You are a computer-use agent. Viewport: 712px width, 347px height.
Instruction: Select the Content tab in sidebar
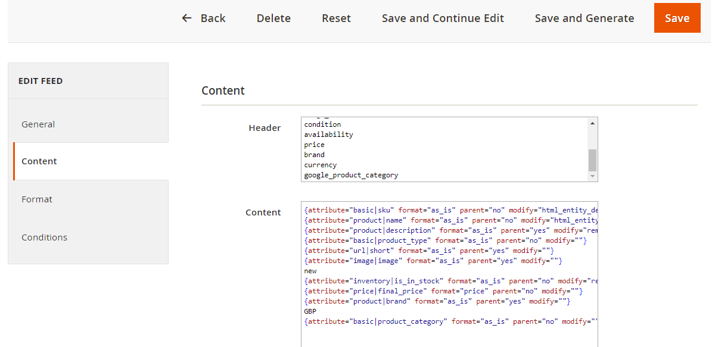pos(39,161)
